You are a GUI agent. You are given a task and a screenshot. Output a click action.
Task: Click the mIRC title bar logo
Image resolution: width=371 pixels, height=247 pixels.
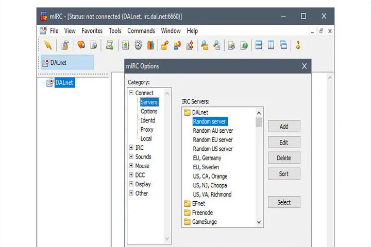44,16
